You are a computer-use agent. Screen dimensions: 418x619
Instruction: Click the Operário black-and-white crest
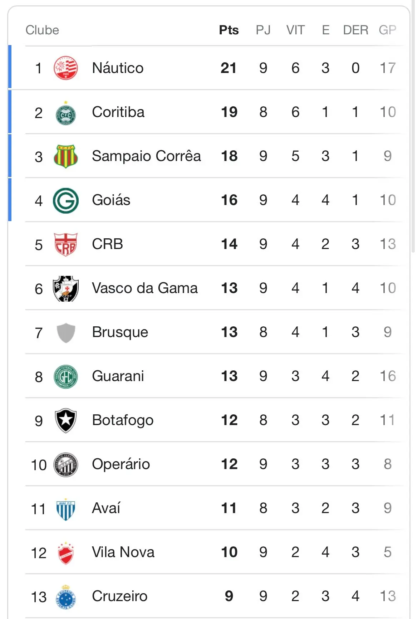(66, 464)
